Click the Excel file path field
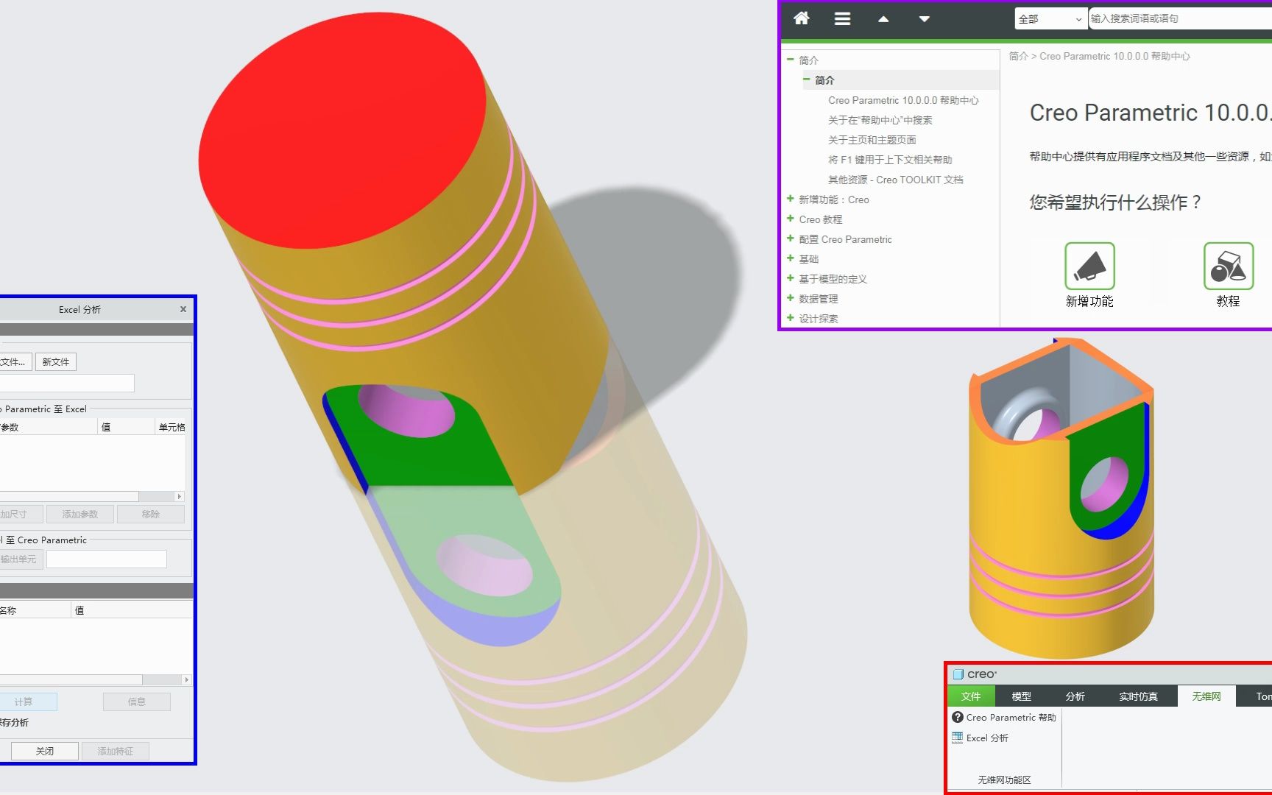Viewport: 1272px width, 795px height. [67, 383]
